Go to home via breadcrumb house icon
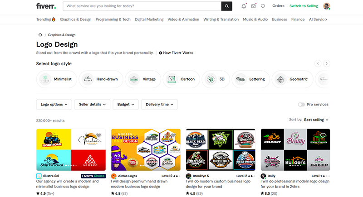Image resolution: width=363 pixels, height=197 pixels. [40, 35]
